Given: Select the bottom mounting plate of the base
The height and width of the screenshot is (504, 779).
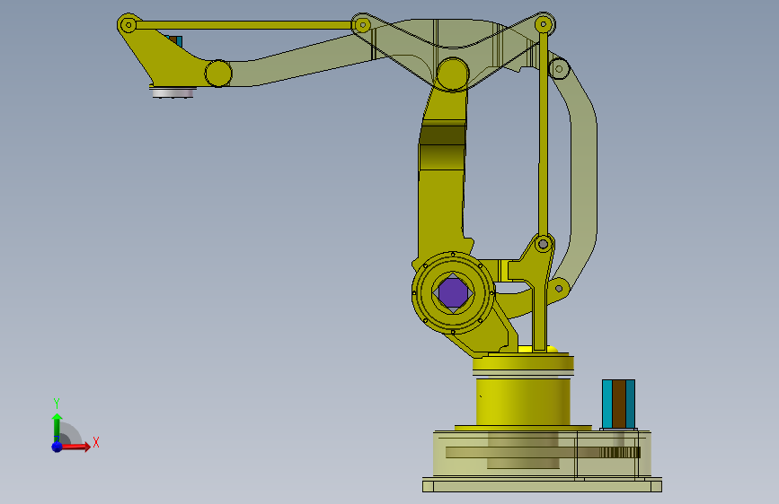Looking at the screenshot, I should point(542,484).
